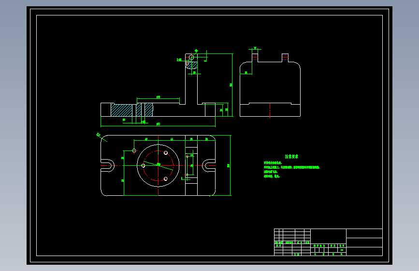This screenshot has width=419, height=271.
Task: Select the top-right lug on the side view
Action: tap(285, 57)
